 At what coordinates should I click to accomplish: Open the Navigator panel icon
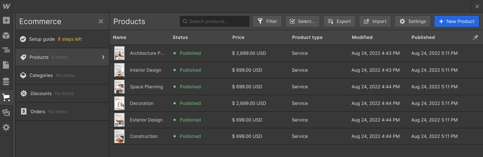6,50
